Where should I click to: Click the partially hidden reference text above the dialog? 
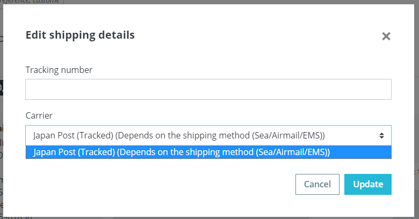pyautogui.click(x=30, y=2)
